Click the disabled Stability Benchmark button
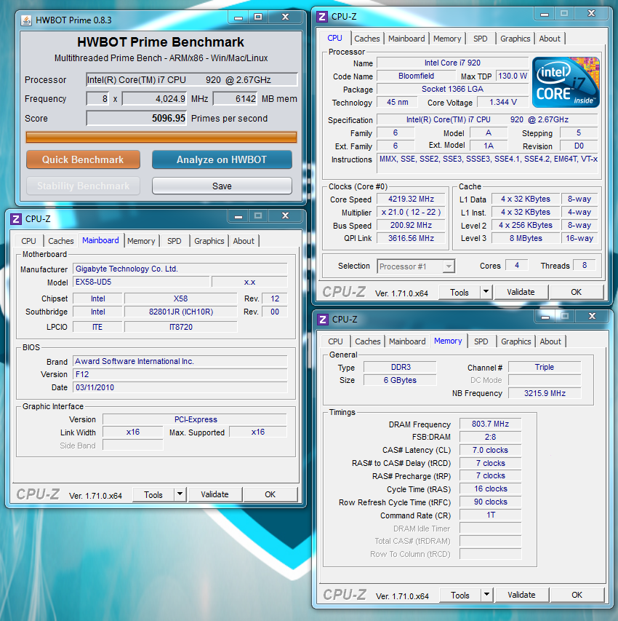 tap(83, 186)
